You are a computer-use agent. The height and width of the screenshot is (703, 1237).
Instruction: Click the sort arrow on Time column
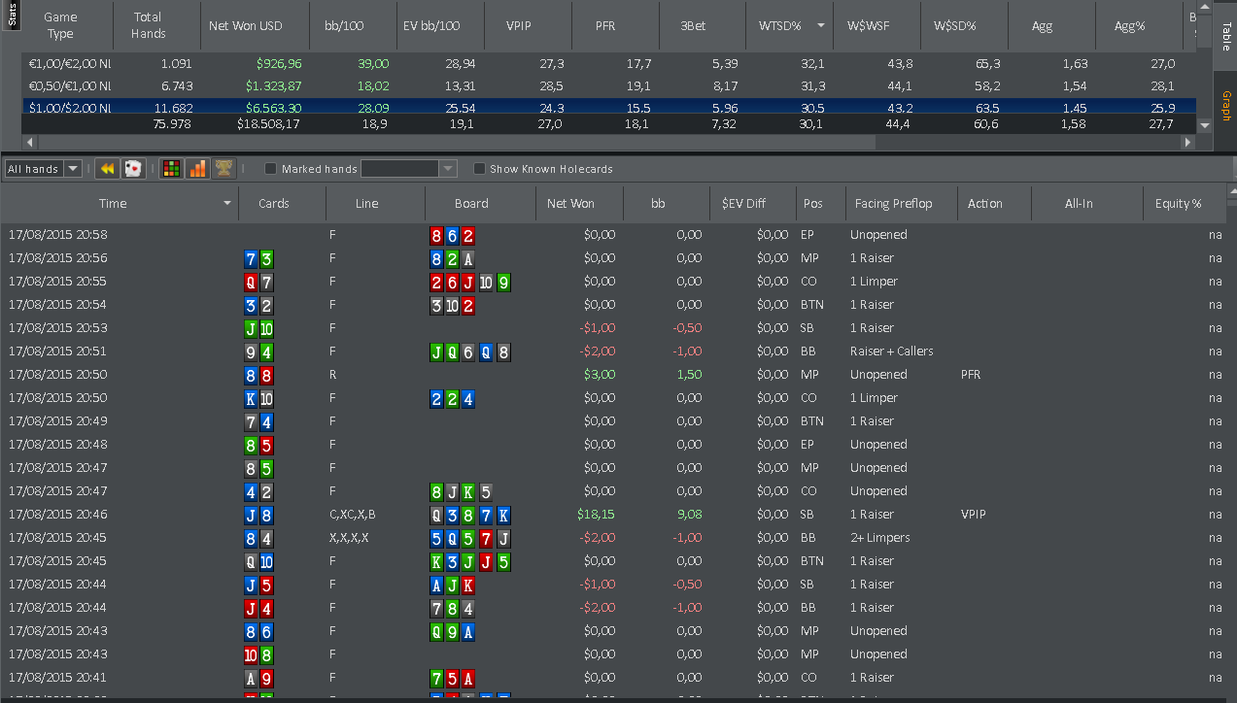(x=227, y=204)
